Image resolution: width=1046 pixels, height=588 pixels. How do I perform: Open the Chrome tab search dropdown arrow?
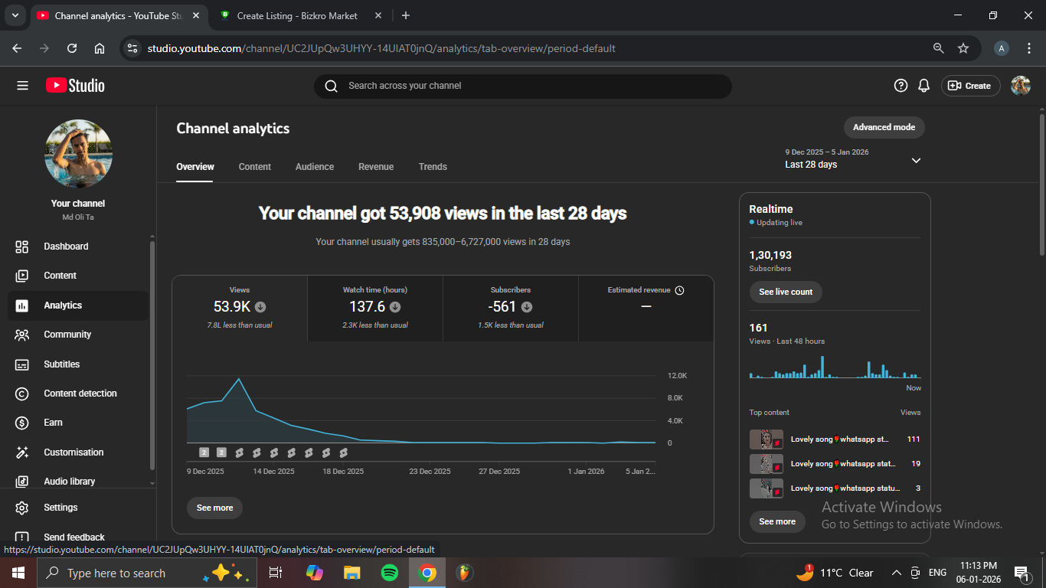pos(15,15)
